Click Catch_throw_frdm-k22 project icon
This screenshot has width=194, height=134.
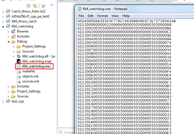pos(8,11)
